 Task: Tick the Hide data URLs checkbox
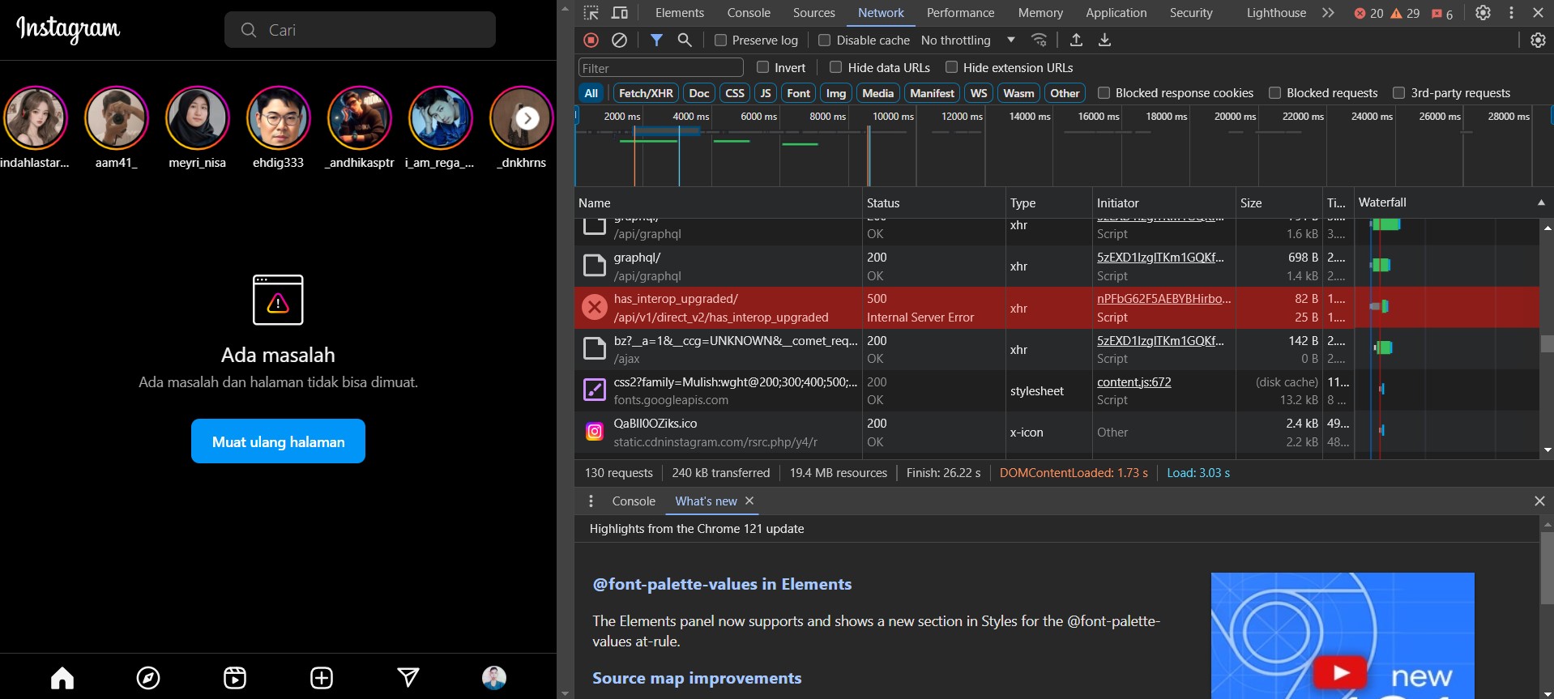(836, 67)
